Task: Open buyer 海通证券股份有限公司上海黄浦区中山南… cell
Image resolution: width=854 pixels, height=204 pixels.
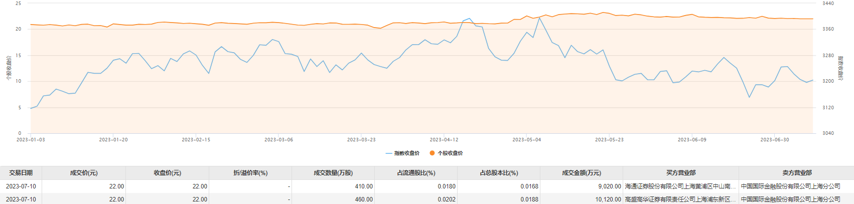Action: (680, 186)
